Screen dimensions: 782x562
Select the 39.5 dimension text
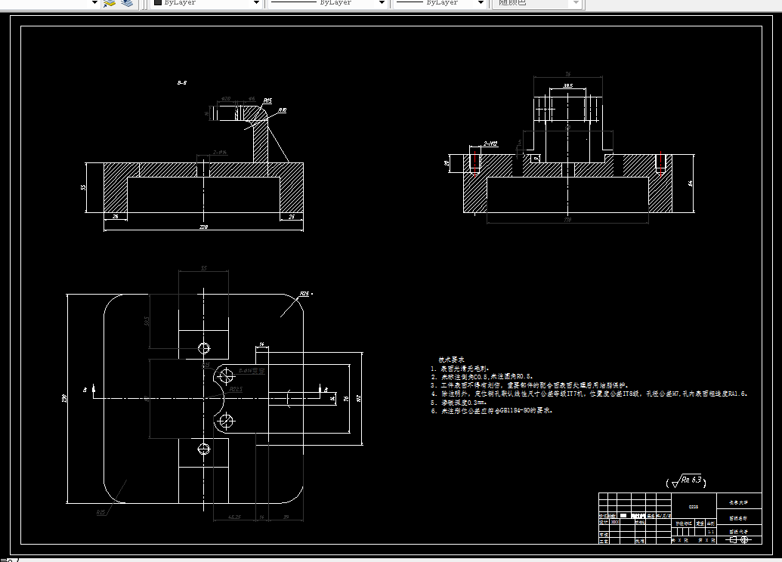click(x=568, y=86)
